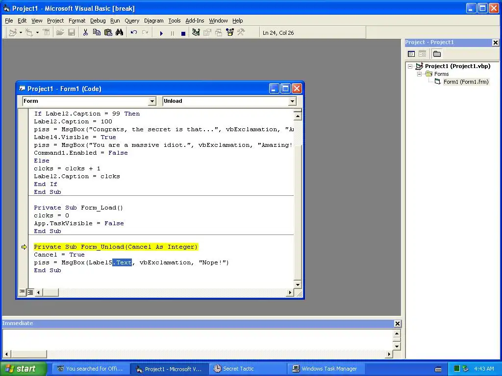Open the Menu Editor toolbar icon
The height and width of the screenshot is (376, 502).
click(47, 33)
